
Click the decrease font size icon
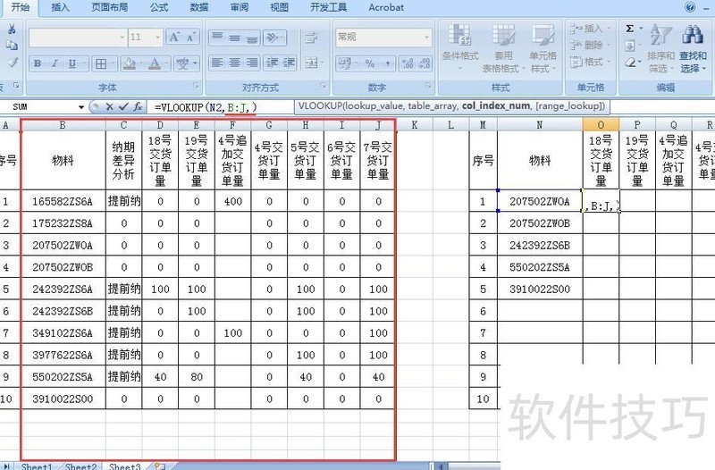(190, 37)
